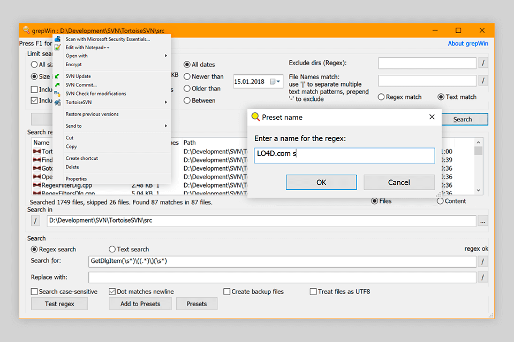Choose Regex match for file names
Screen dimensions: 514x342
point(381,97)
